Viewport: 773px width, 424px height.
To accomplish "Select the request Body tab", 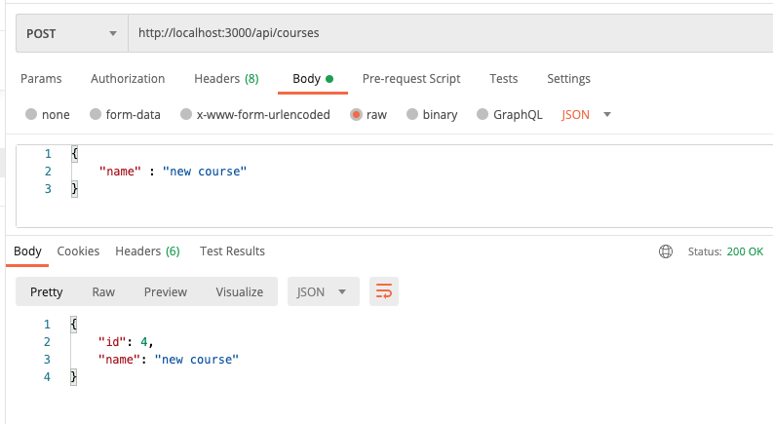I will (313, 79).
